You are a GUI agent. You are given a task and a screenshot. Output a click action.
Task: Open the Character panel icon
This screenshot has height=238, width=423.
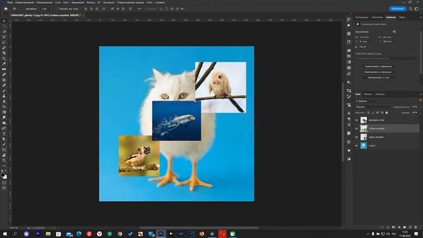pos(349,113)
